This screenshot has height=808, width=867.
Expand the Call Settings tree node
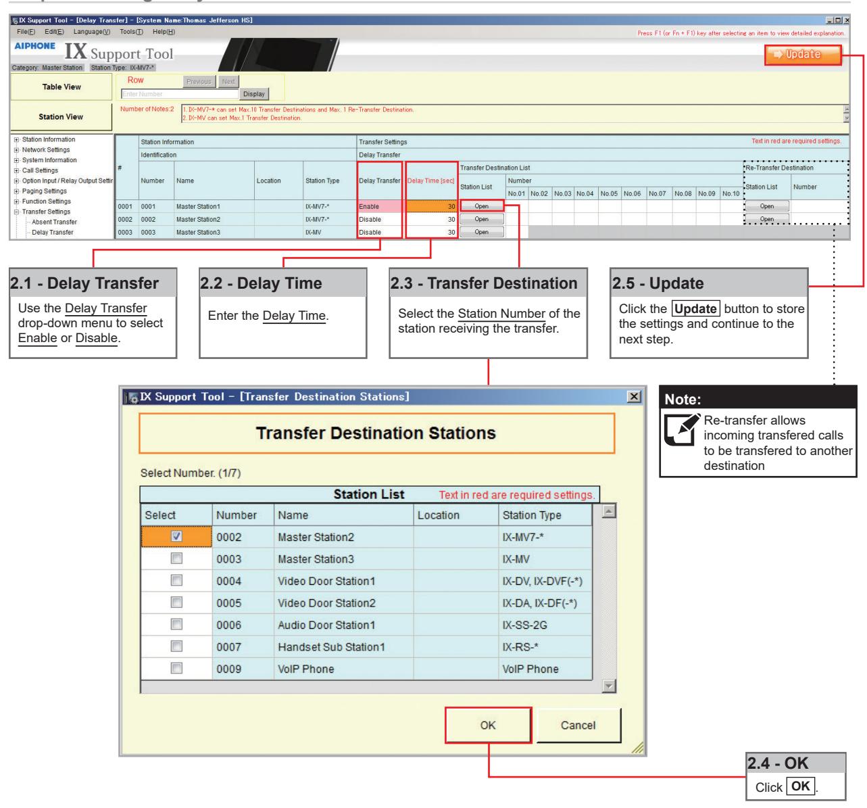(x=17, y=170)
